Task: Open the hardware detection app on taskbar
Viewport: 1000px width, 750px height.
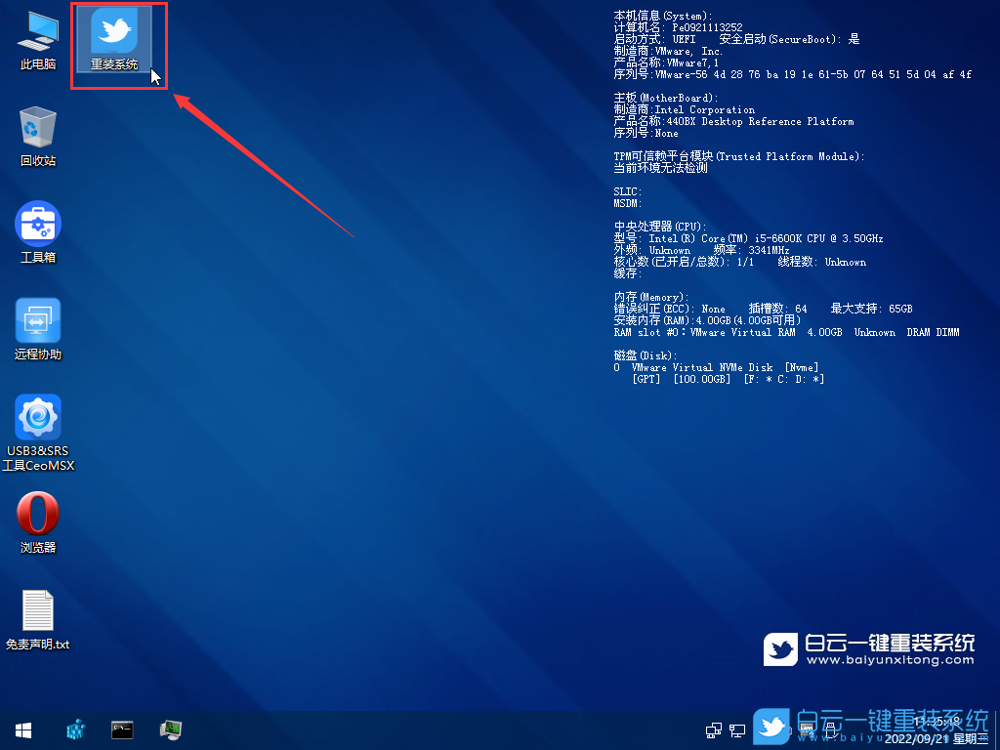Action: pos(170,729)
